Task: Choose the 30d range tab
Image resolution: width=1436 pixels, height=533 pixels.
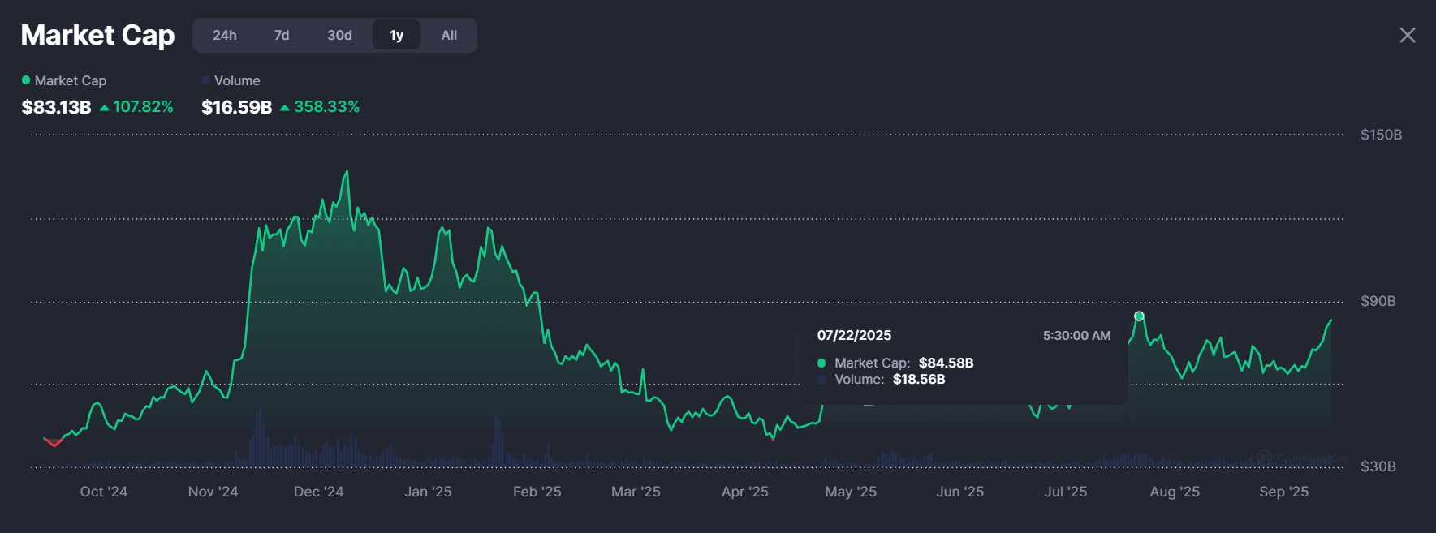Action: click(339, 36)
